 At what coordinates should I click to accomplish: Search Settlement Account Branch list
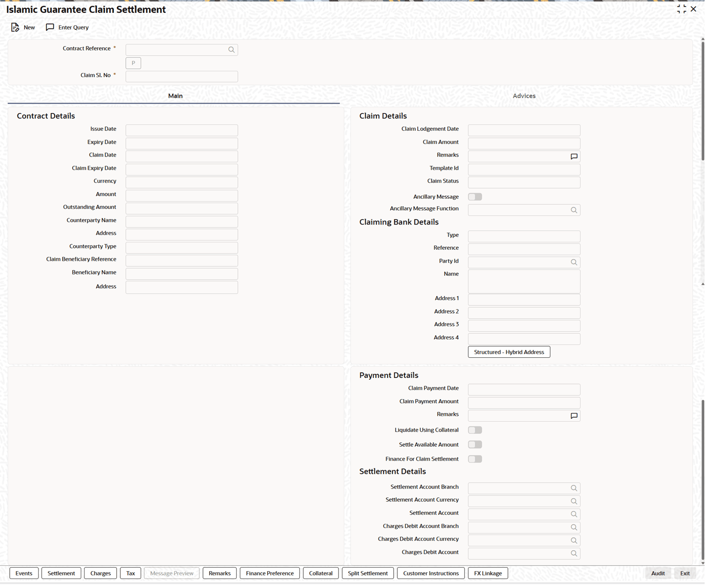tap(574, 488)
